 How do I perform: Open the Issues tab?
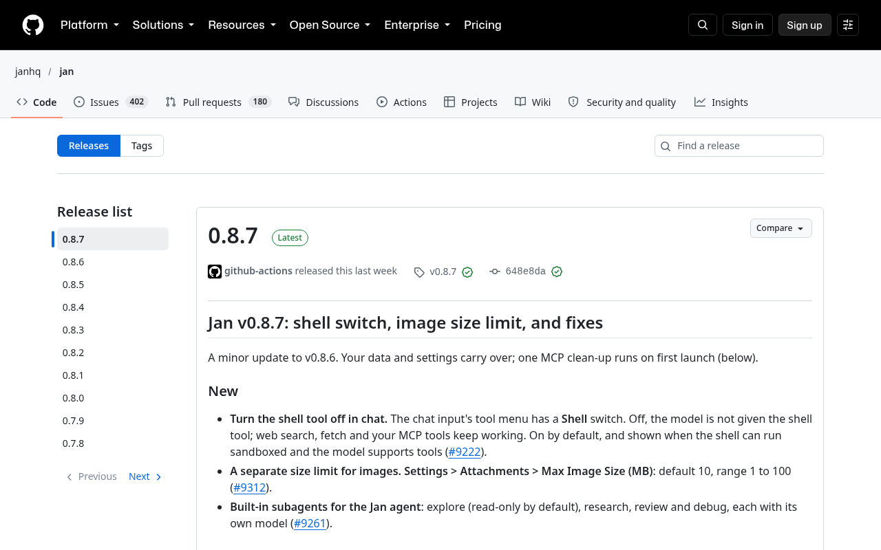110,102
